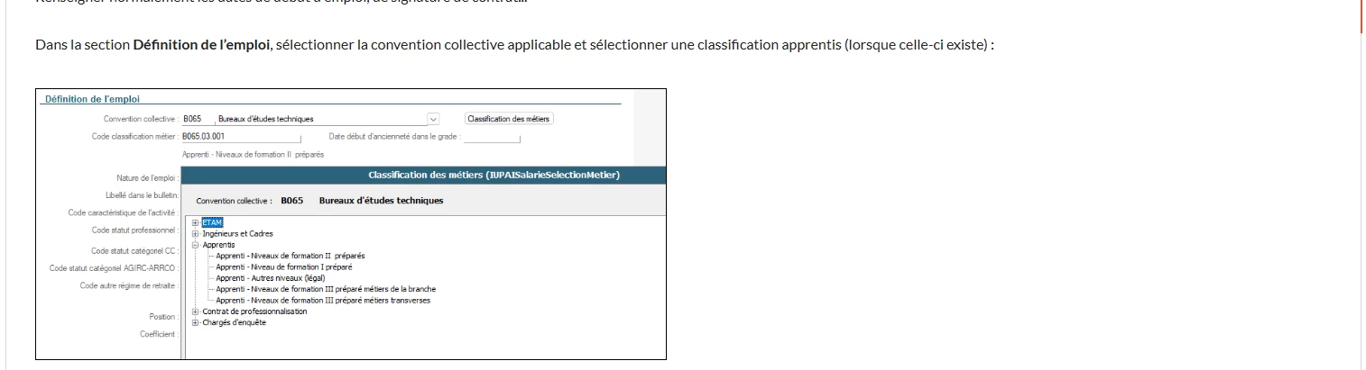1366x370 pixels.
Task: Expand the ETAM tree node
Action: [x=195, y=222]
